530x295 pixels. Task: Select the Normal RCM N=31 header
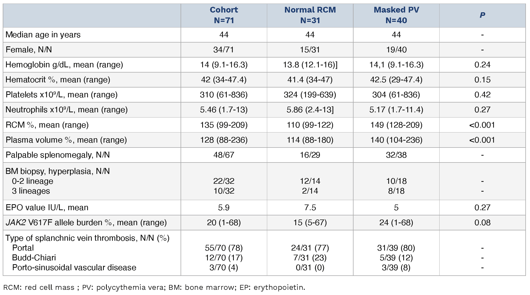(310, 15)
